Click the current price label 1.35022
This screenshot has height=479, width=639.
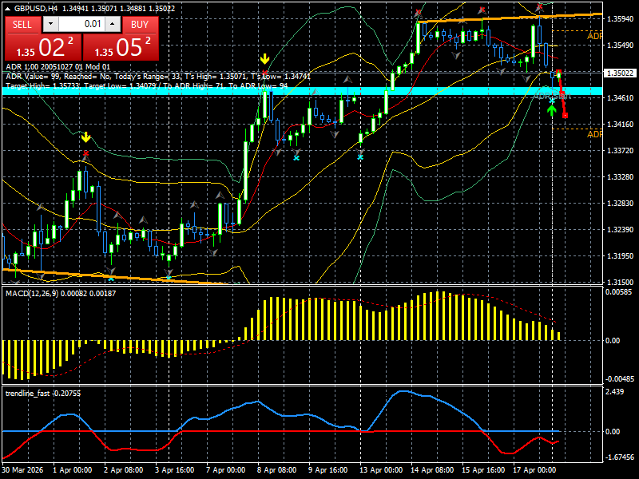621,73
